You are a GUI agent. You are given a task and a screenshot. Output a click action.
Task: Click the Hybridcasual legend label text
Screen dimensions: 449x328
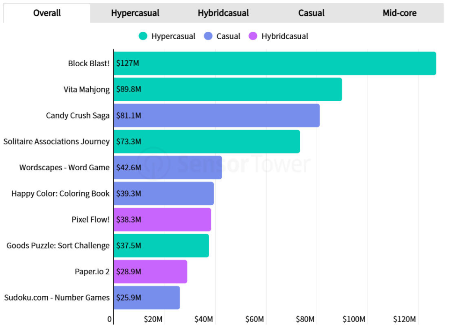pos(285,36)
